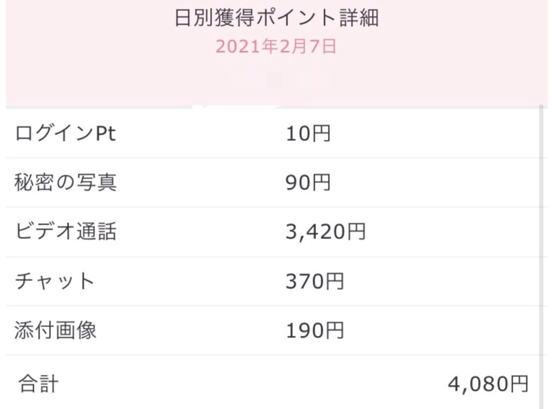Click the 10円 login points amount
The height and width of the screenshot is (409, 552).
[308, 134]
